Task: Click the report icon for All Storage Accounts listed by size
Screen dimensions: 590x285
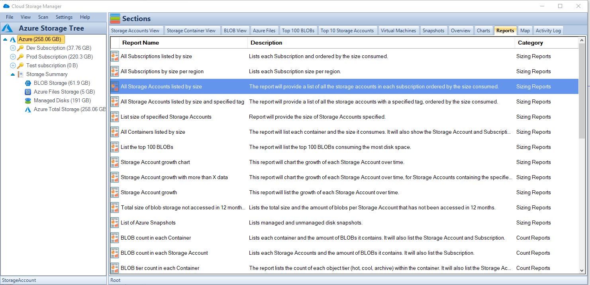Action: pyautogui.click(x=115, y=87)
